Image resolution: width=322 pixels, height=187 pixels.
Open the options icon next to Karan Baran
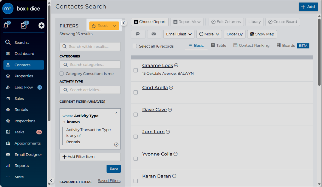click(x=174, y=176)
